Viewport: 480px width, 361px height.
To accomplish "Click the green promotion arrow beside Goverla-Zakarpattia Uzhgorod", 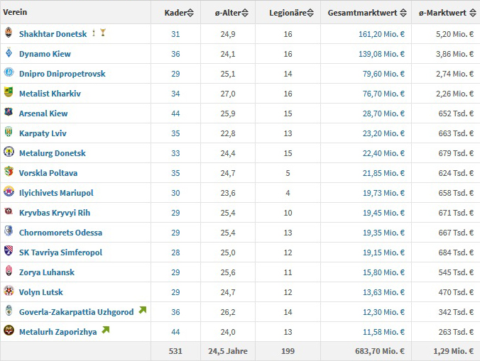I will pyautogui.click(x=143, y=310).
